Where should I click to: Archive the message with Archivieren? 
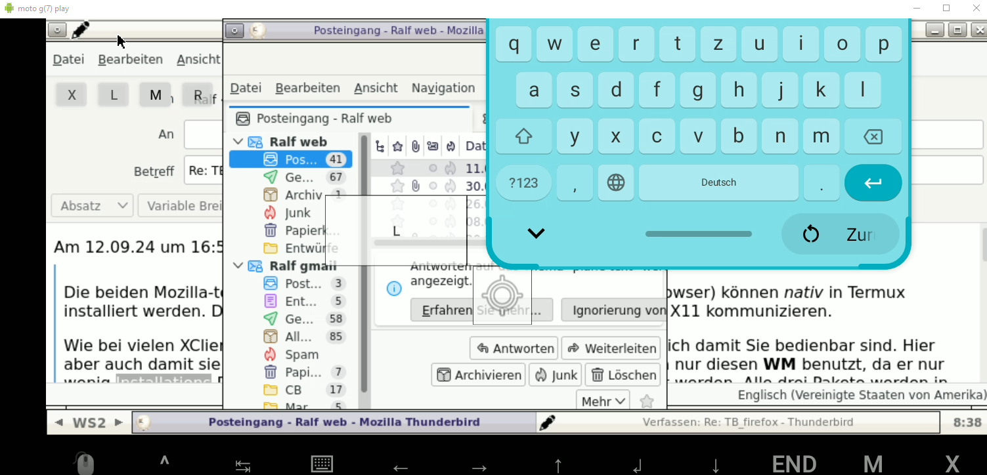tap(478, 375)
